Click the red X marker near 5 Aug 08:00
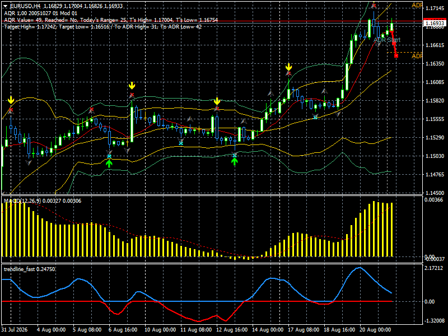 tap(91, 109)
